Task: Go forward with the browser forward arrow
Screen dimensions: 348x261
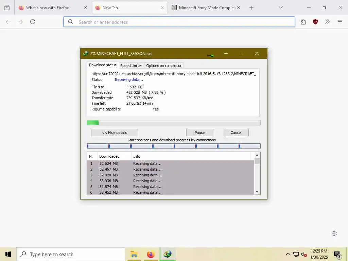Action: [20, 22]
